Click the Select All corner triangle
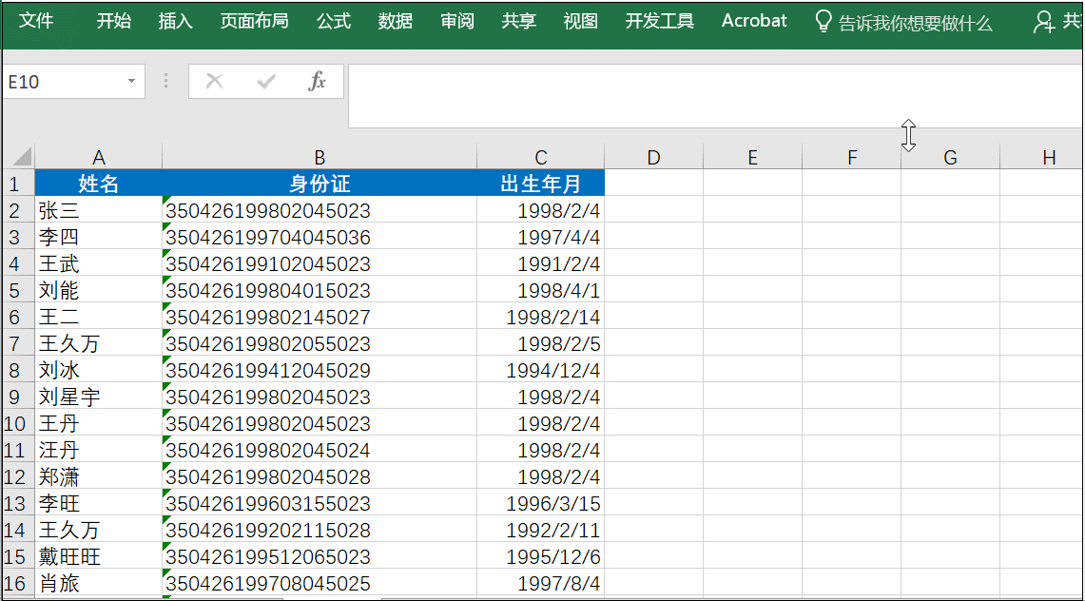 click(x=19, y=157)
